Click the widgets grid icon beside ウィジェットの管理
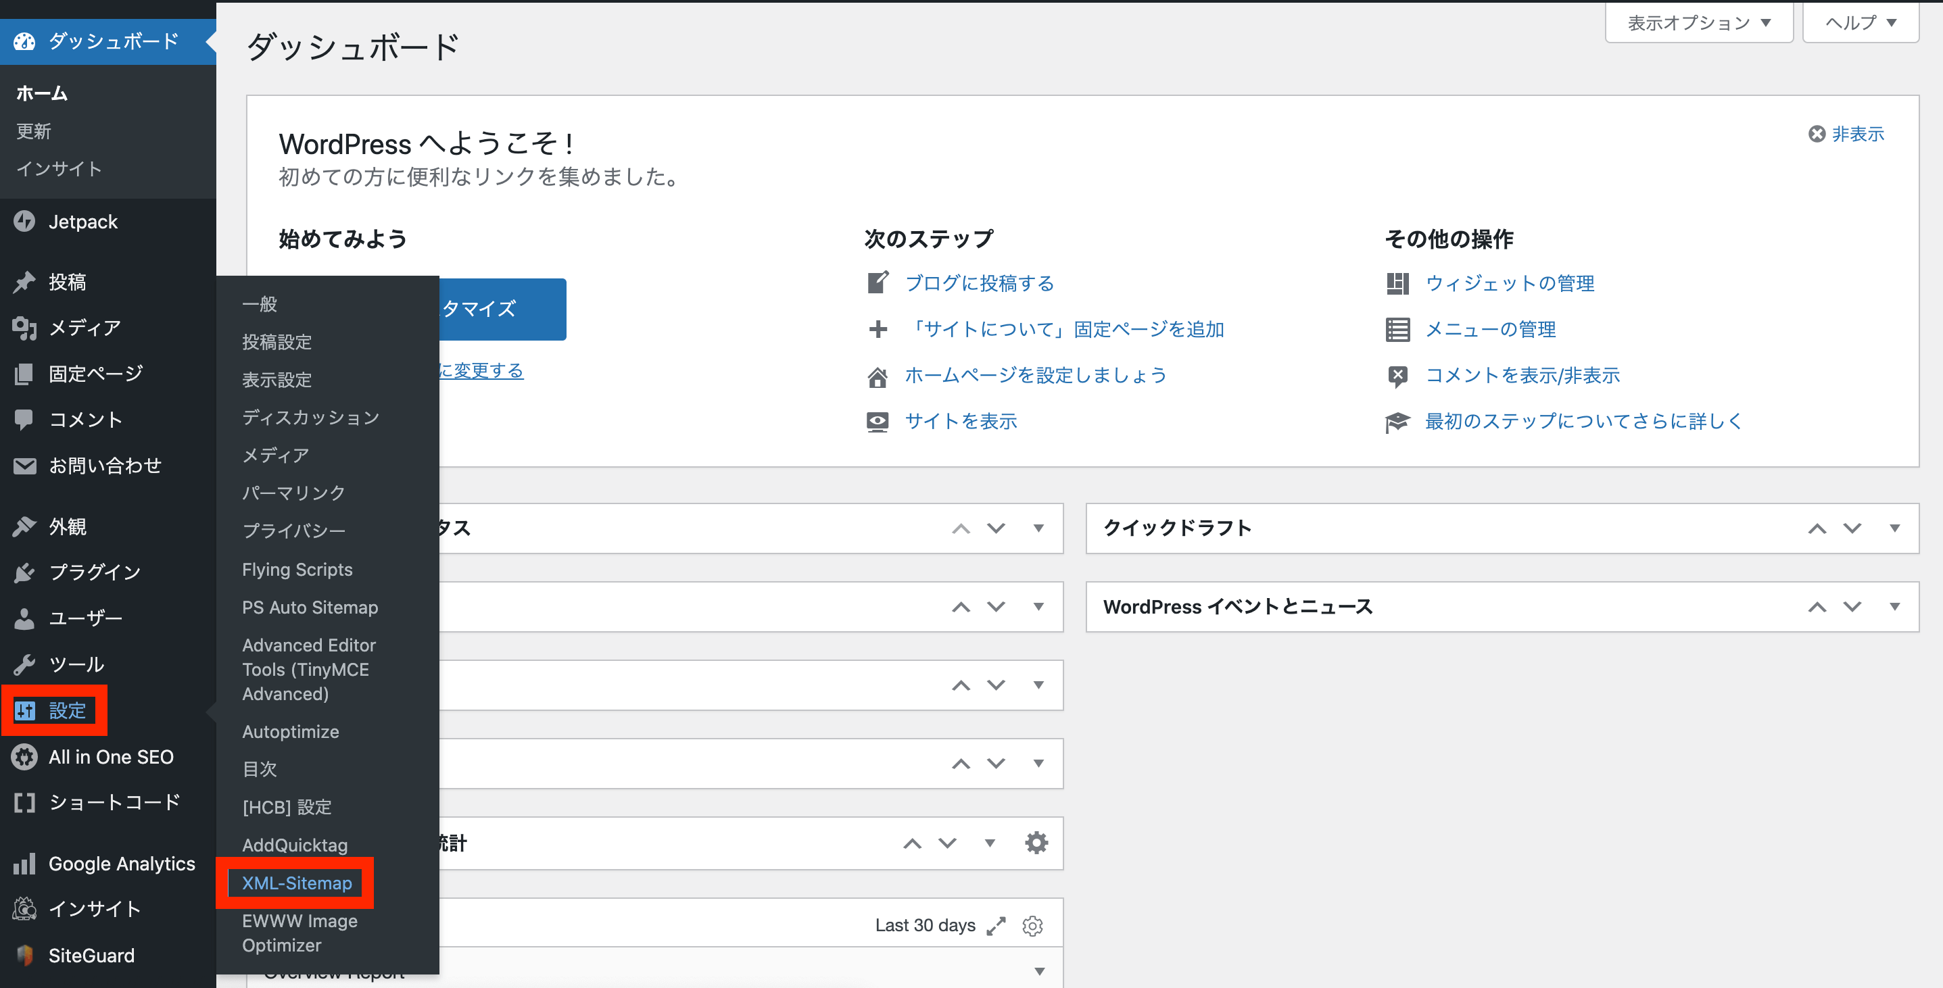 coord(1397,284)
